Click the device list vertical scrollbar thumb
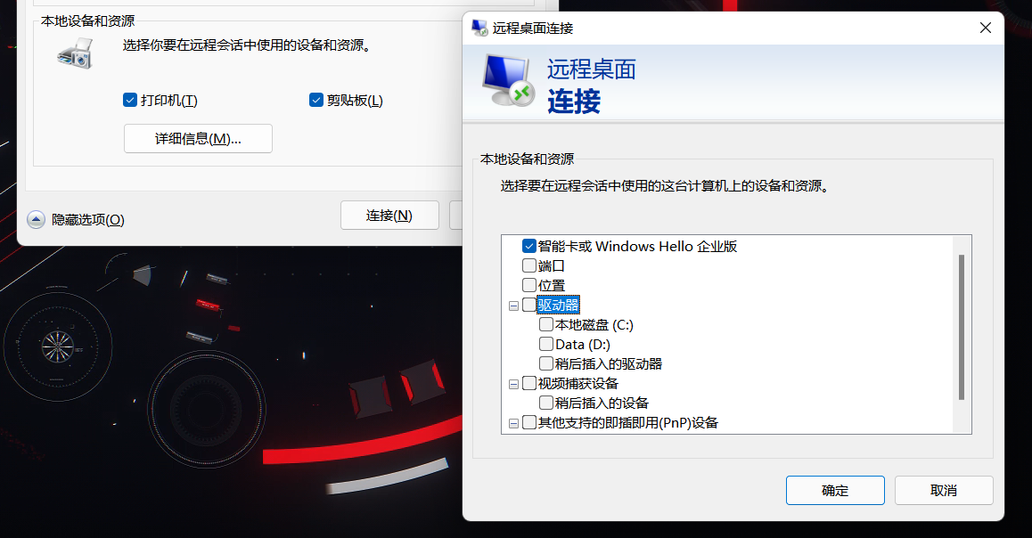The image size is (1032, 538). [962, 327]
